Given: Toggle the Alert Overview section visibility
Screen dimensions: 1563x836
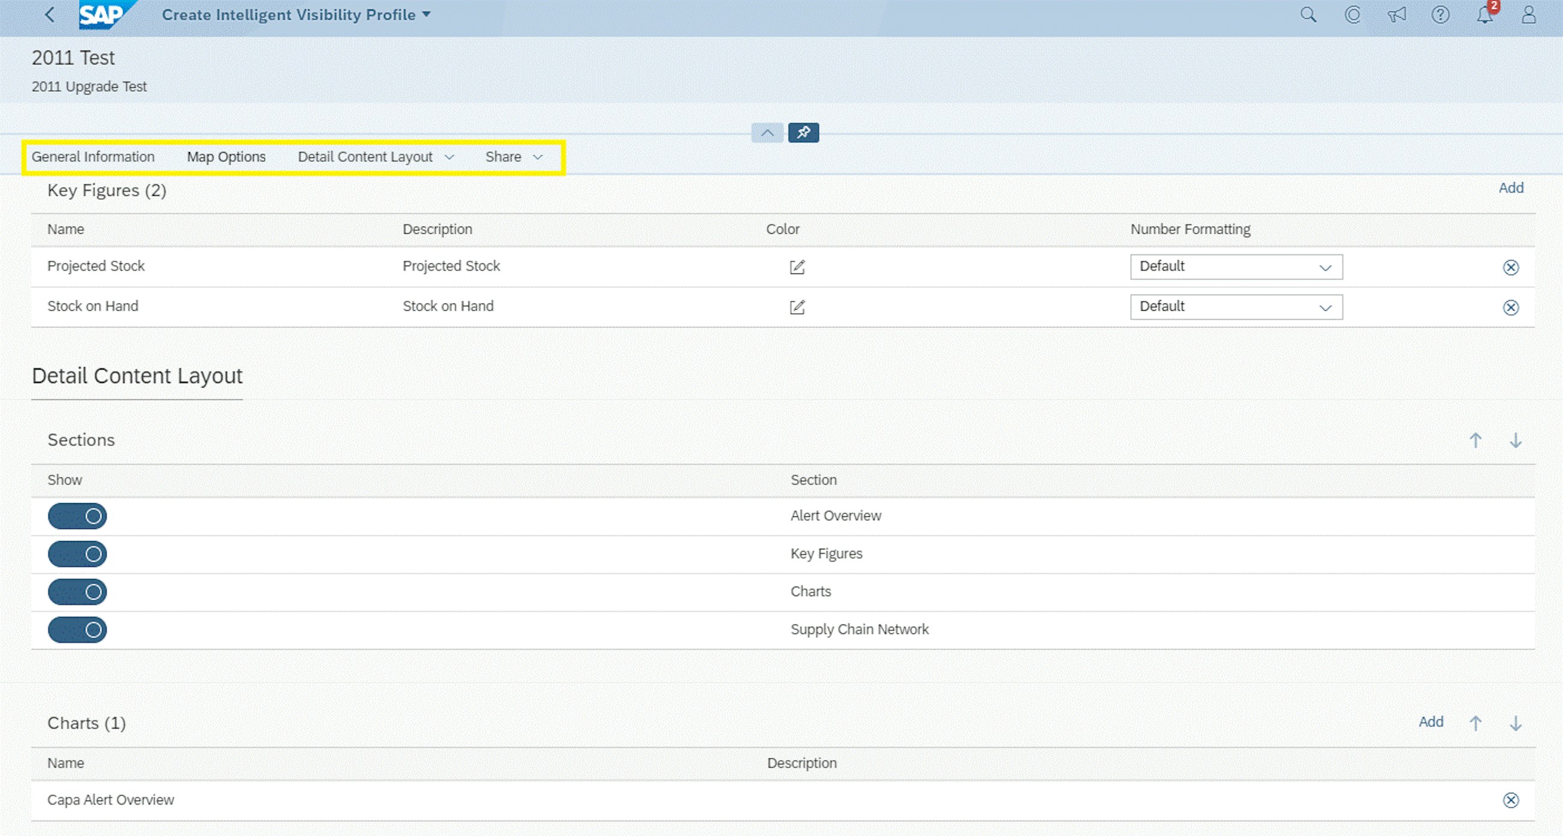Looking at the screenshot, I should click(x=76, y=516).
